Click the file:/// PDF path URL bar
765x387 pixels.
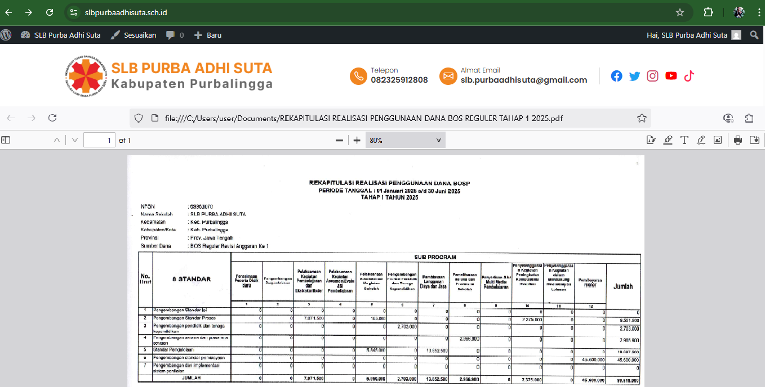tap(390, 118)
